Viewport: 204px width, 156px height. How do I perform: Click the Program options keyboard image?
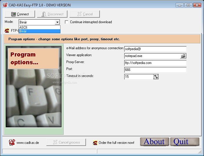tap(34, 87)
